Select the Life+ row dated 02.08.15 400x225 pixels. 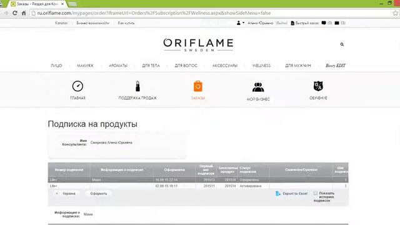click(198, 186)
